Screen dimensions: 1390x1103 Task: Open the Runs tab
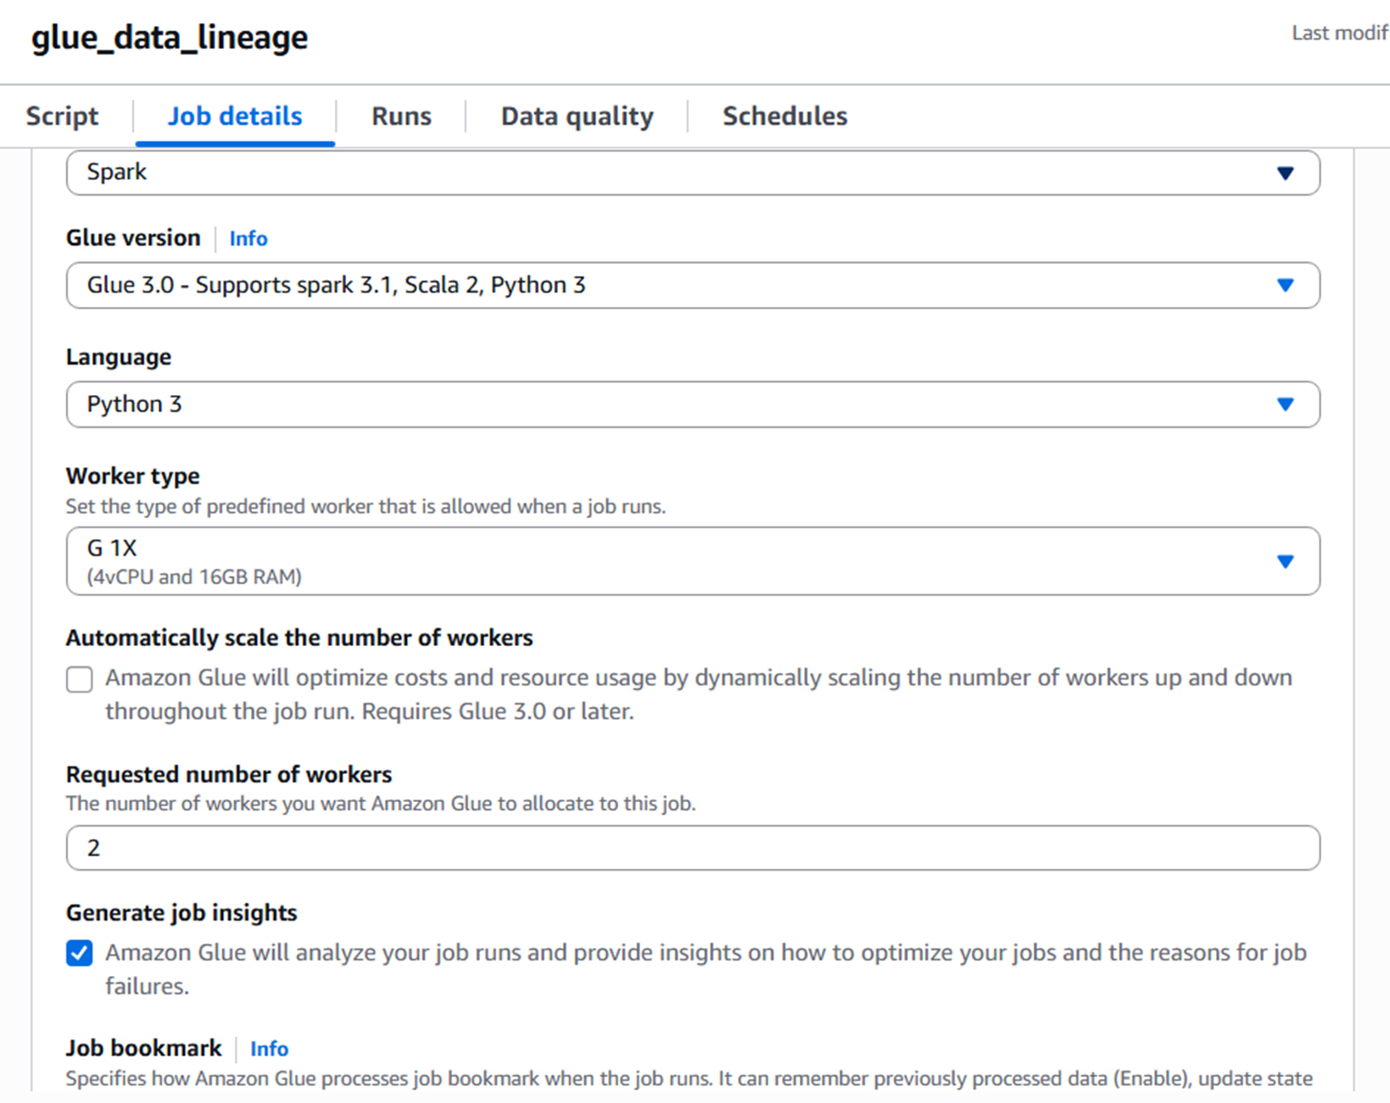coord(401,116)
